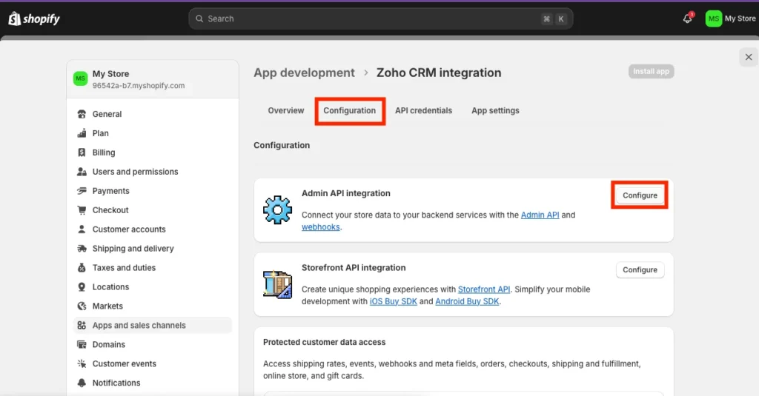The width and height of the screenshot is (759, 396).
Task: Click the green MS store avatar in sidebar
Action: pos(80,78)
